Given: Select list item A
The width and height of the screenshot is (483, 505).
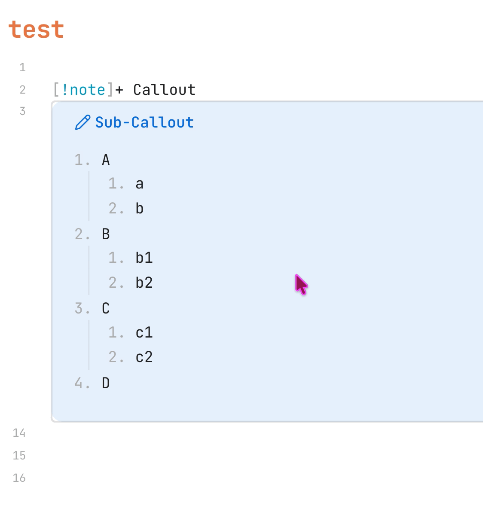Looking at the screenshot, I should pyautogui.click(x=106, y=160).
